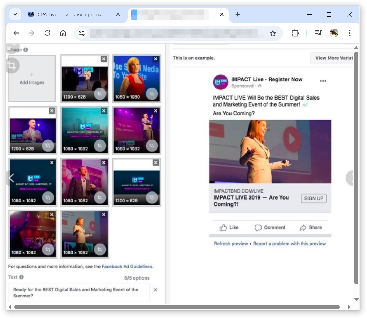Go back to the previous page
367x318 pixels.
[16, 33]
